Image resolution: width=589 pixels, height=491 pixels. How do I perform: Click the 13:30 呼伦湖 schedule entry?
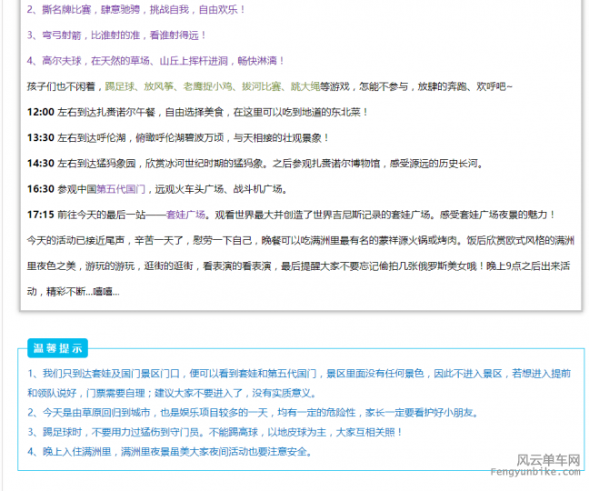point(178,137)
